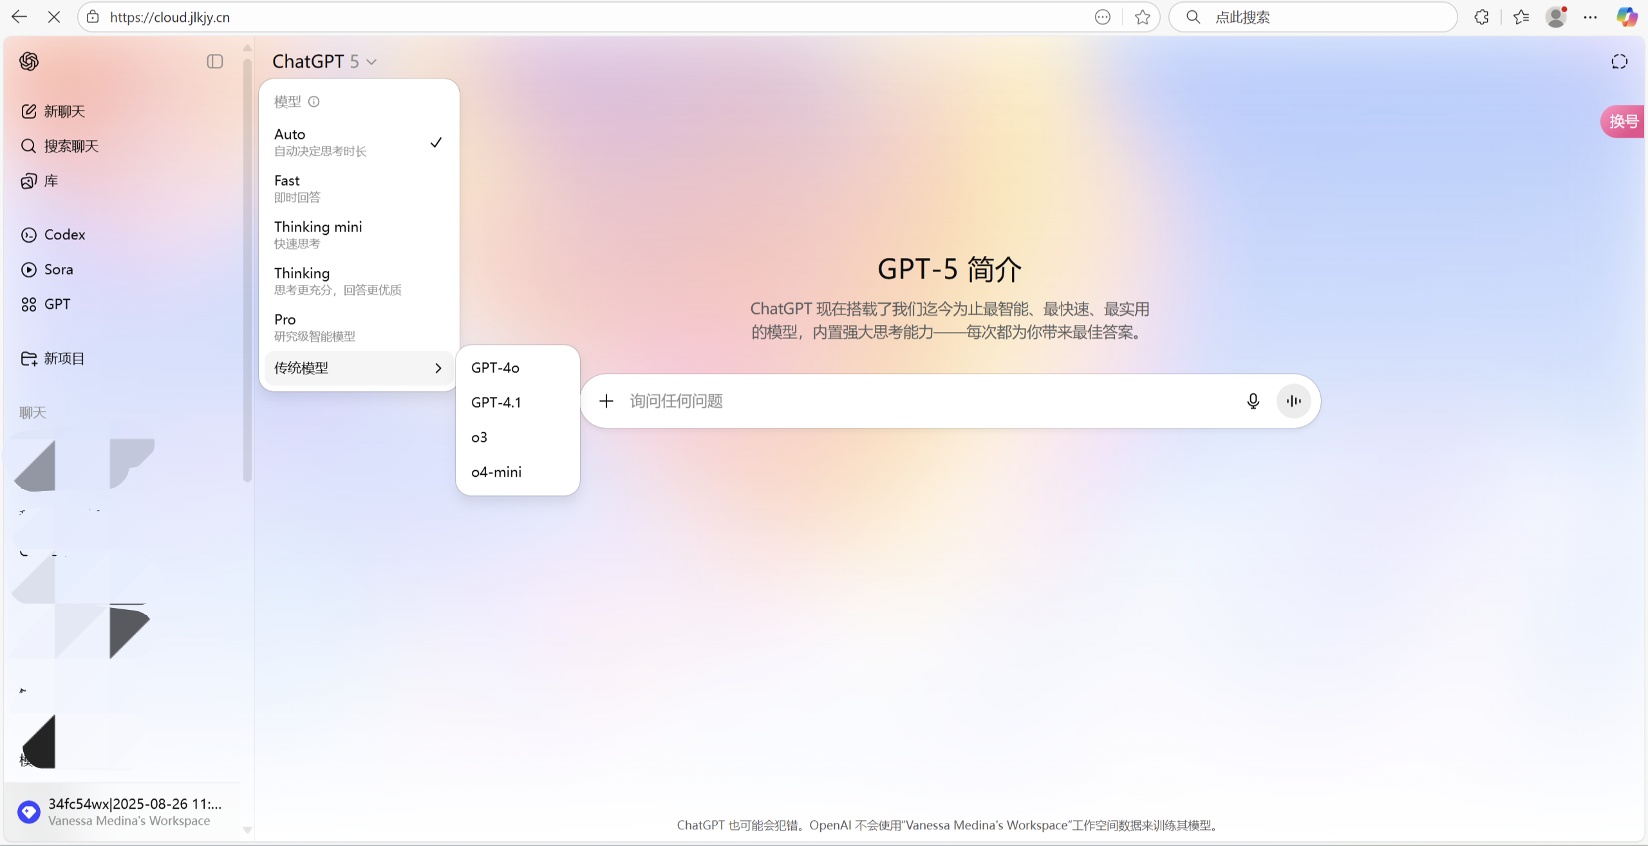1648x846 pixels.
Task: Open temporary chat dashed circle icon
Action: pyautogui.click(x=1619, y=61)
